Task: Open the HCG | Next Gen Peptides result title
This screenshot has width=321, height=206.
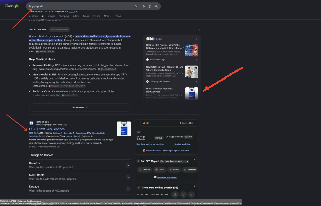Action: click(x=47, y=129)
